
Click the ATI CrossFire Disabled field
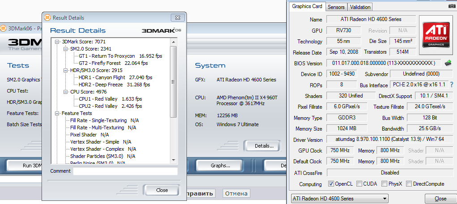click(389, 173)
